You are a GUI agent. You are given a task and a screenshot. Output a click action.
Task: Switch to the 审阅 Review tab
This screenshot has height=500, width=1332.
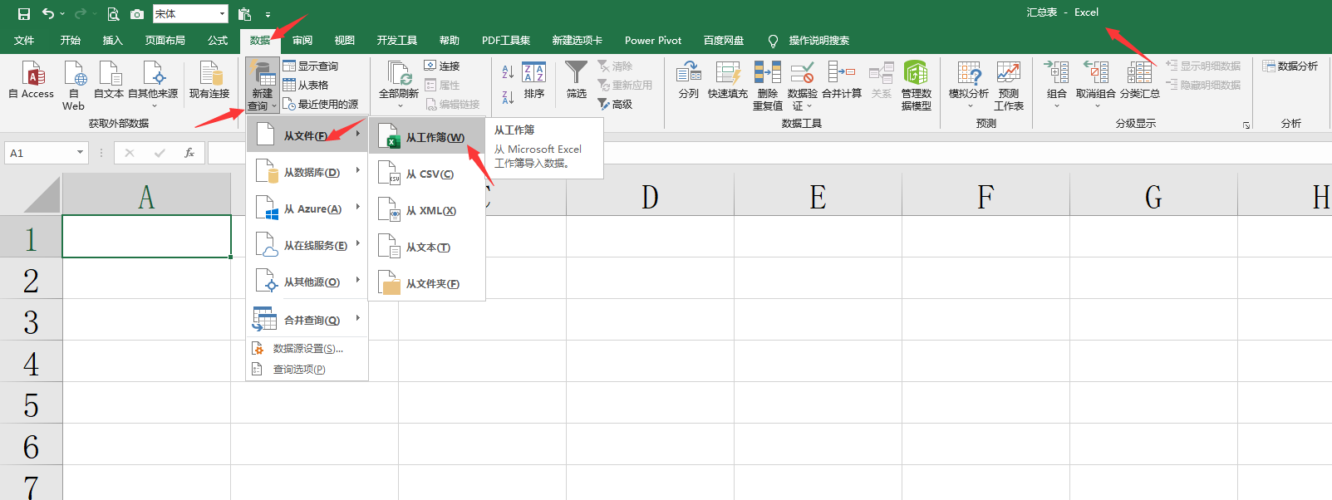(302, 40)
